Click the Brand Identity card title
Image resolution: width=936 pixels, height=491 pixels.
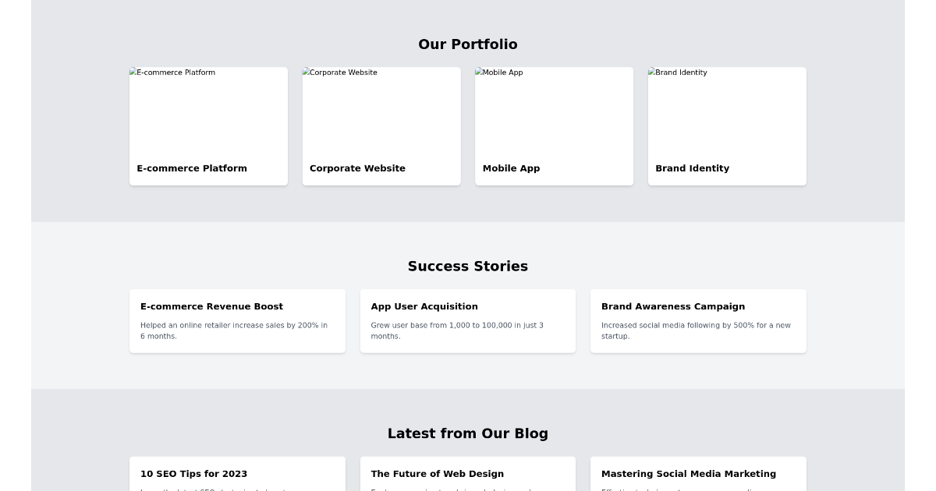pyautogui.click(x=692, y=168)
